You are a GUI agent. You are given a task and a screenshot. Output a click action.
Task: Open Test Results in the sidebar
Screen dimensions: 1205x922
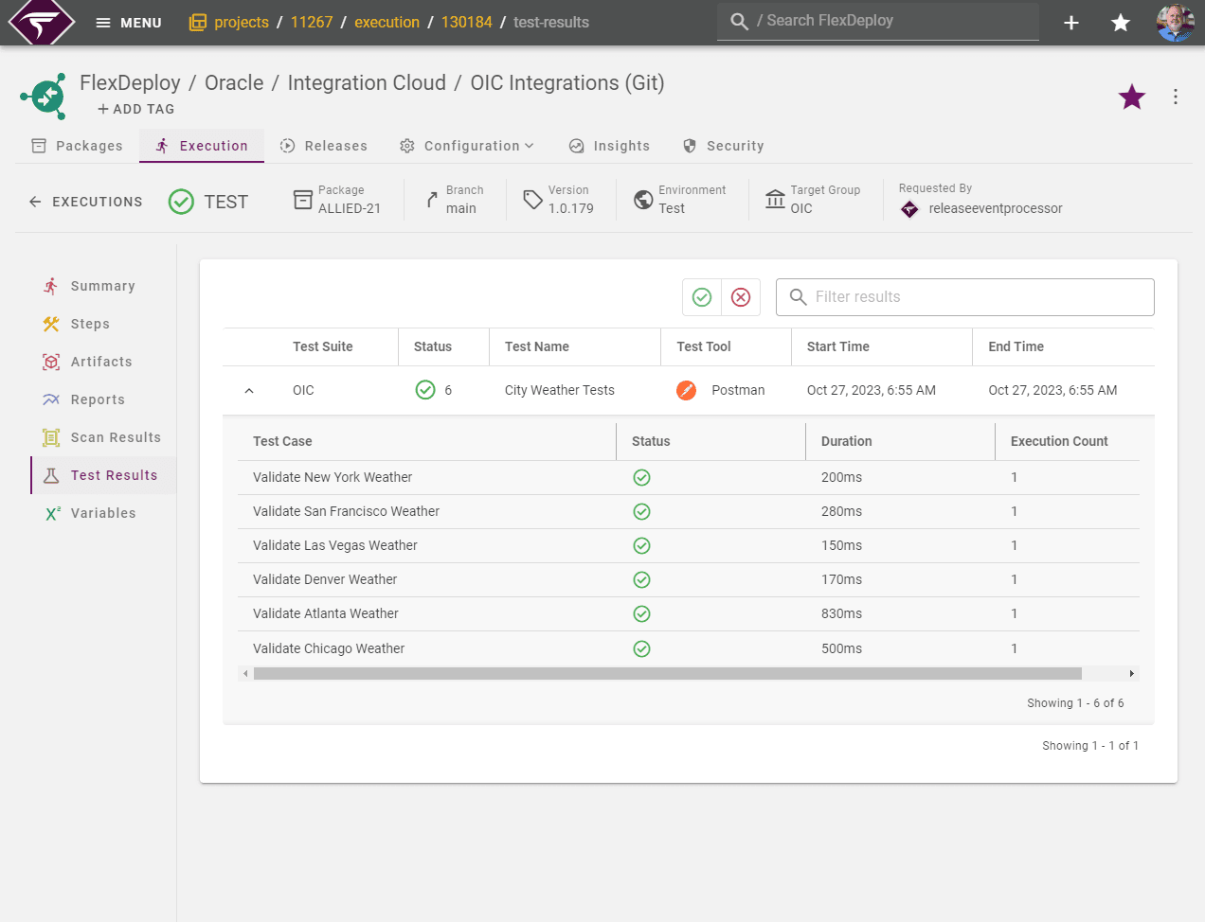[103, 475]
